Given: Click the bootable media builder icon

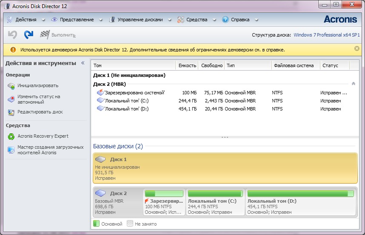Looking at the screenshot, I should [11, 150].
